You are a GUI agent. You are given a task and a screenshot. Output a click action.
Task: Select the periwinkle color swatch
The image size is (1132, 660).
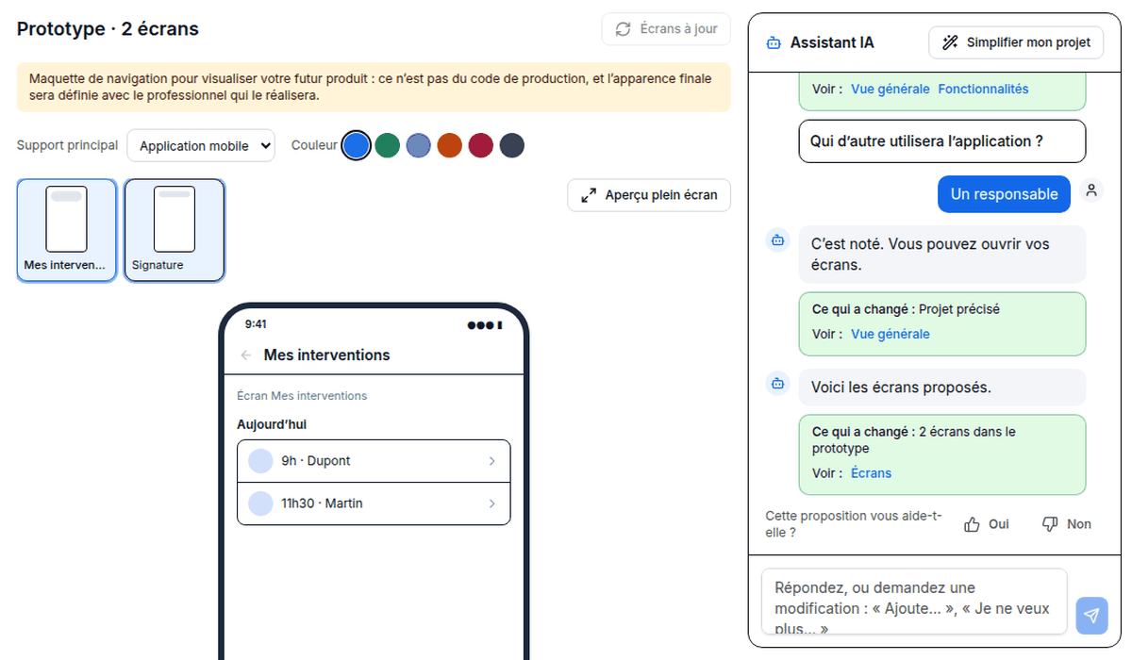pos(418,145)
